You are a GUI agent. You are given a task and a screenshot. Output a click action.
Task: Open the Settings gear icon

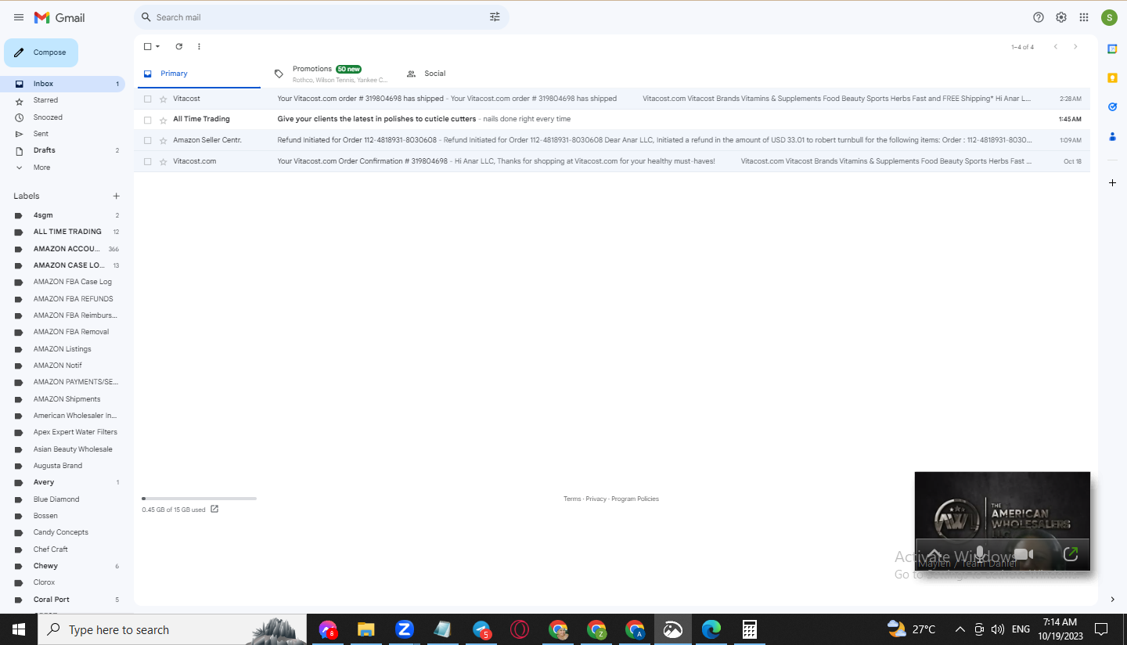(1061, 17)
